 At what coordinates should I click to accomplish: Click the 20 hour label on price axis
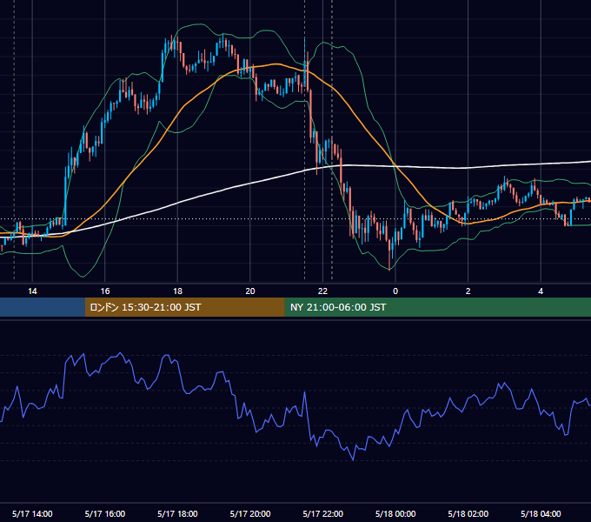tap(250, 291)
